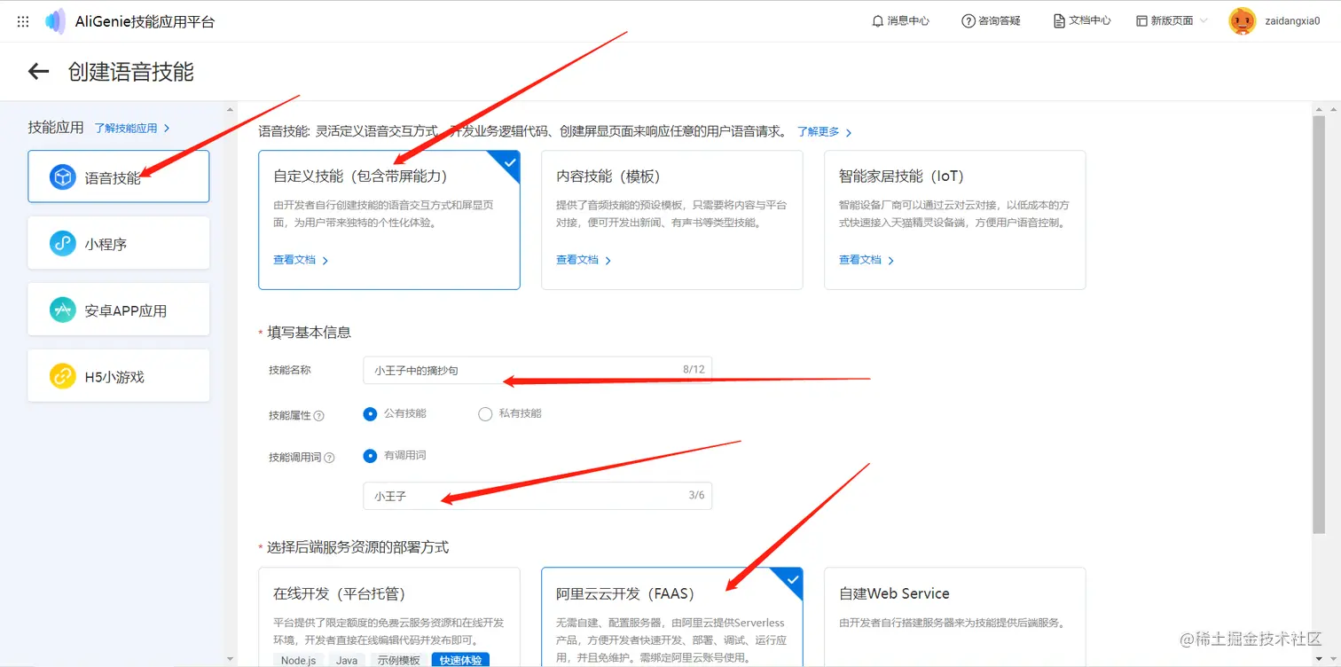Click the main page vertical scrollbar
This screenshot has width=1341, height=667.
[x=1319, y=324]
